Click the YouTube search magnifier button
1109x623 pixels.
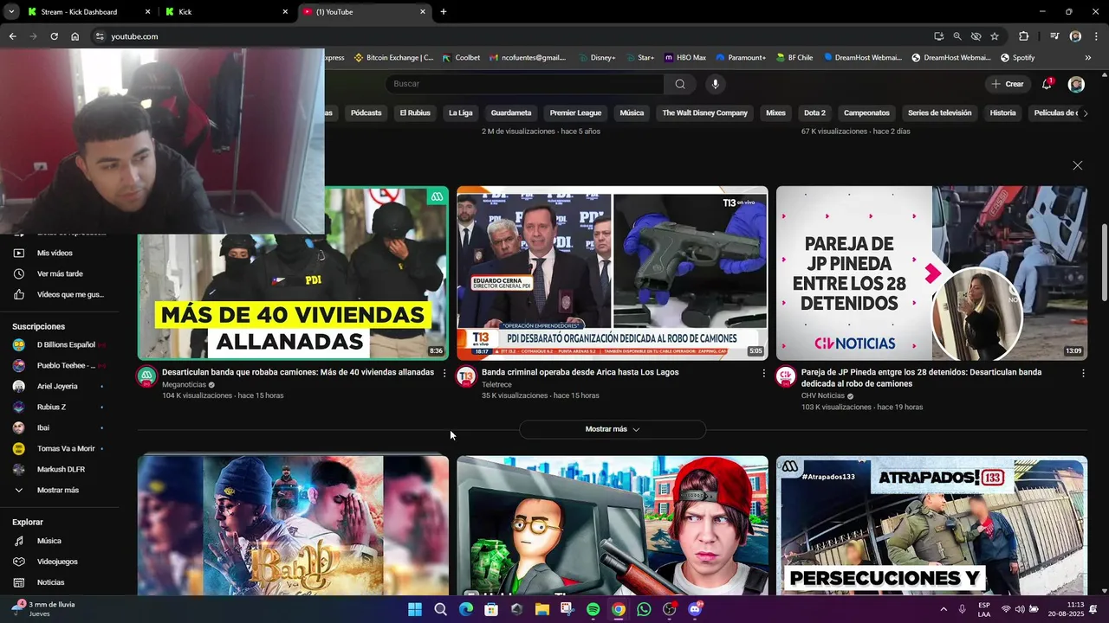tap(680, 84)
